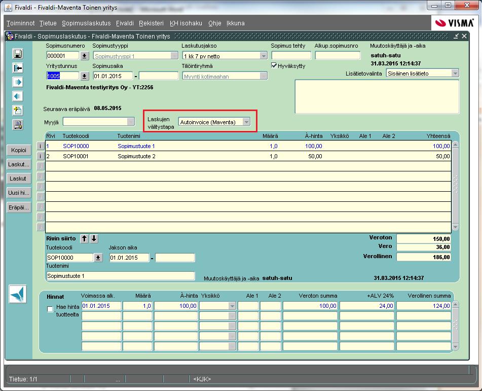Click the Verollinen total value 186,00
Image resolution: width=482 pixels, height=391 pixels.
(424, 257)
